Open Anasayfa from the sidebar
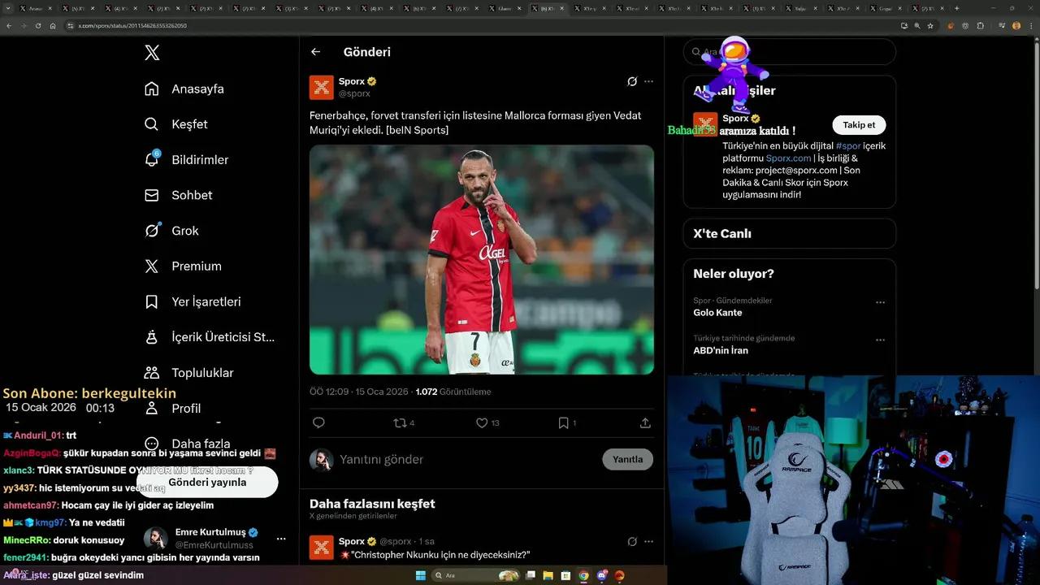 pos(184,89)
